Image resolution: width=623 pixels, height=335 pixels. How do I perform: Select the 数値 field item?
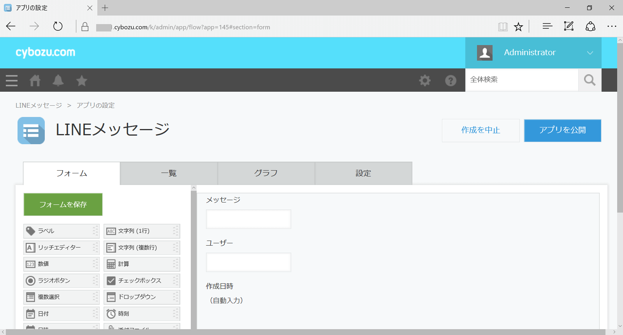pyautogui.click(x=62, y=264)
